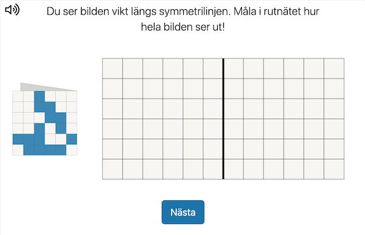The width and height of the screenshot is (365, 235).
Task: Paint bottom-row cell just right of symmetry line
Action: 234,169
